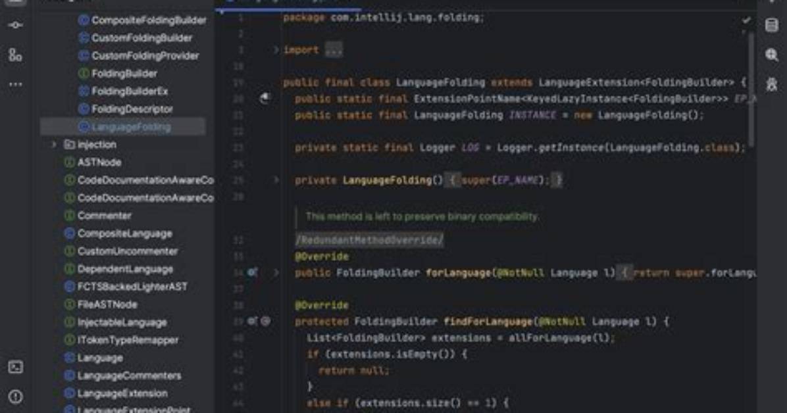
Task: Click folded '{' placeholder after forLanguage signature
Action: [x=625, y=273]
